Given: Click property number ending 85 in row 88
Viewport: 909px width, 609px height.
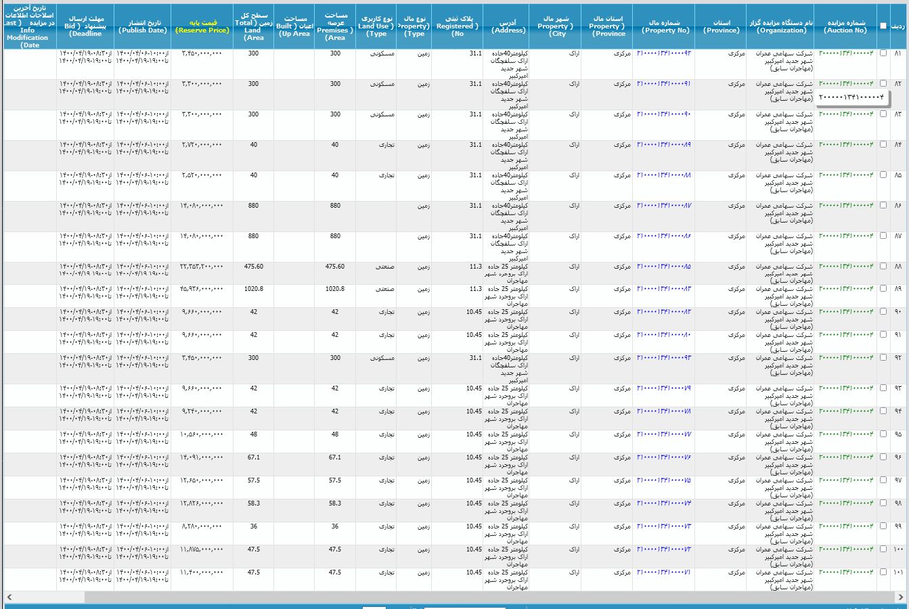Looking at the screenshot, I should tap(664, 267).
